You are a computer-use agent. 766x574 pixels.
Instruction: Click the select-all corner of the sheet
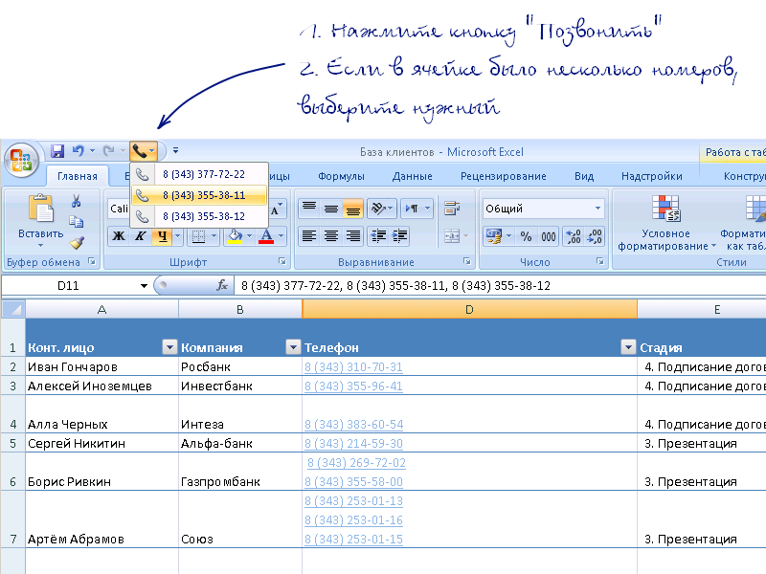click(x=13, y=309)
